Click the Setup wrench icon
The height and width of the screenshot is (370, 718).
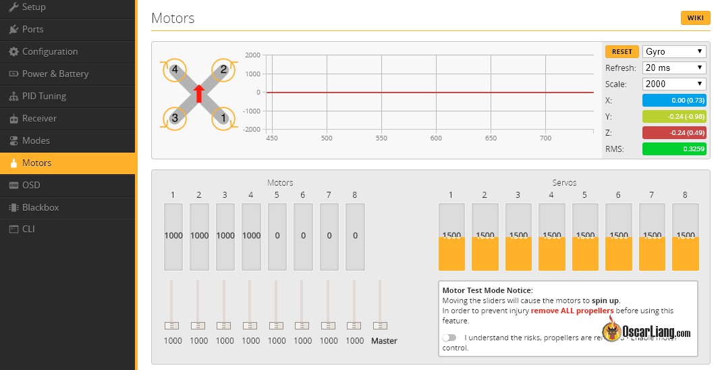pyautogui.click(x=13, y=7)
